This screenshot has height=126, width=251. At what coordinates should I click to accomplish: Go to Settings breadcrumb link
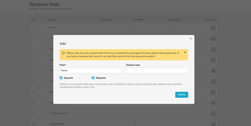(x=34, y=9)
